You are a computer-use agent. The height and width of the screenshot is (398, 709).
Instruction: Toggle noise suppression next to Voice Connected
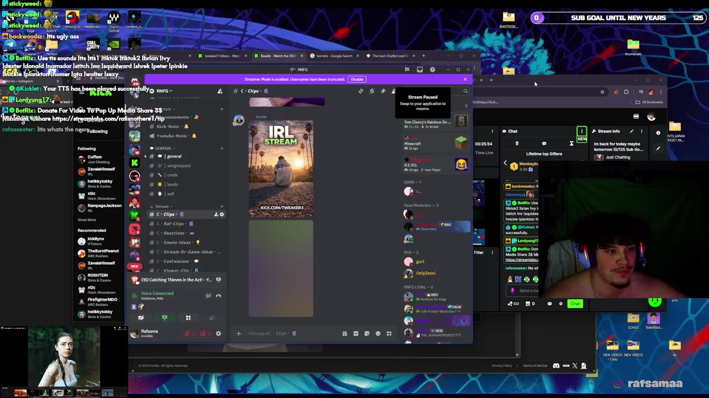[208, 296]
